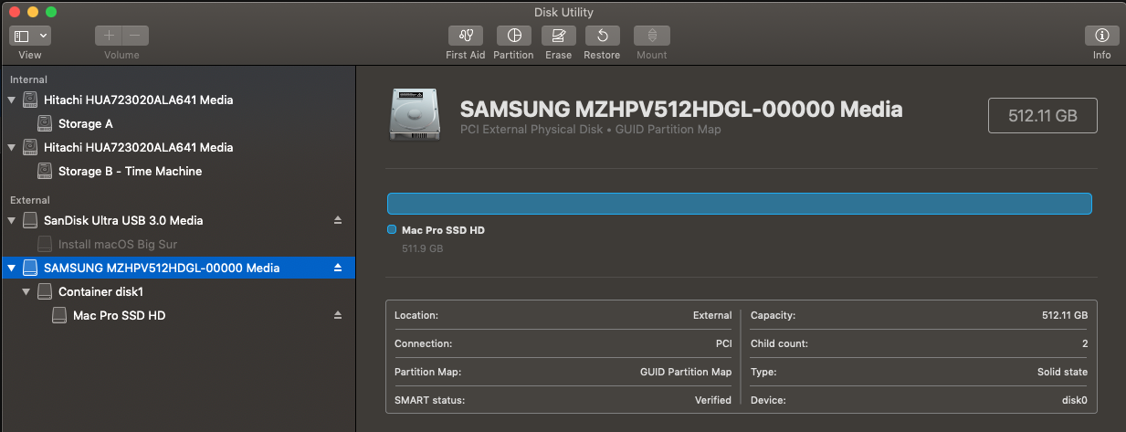Click the add volume plus button

click(x=109, y=36)
